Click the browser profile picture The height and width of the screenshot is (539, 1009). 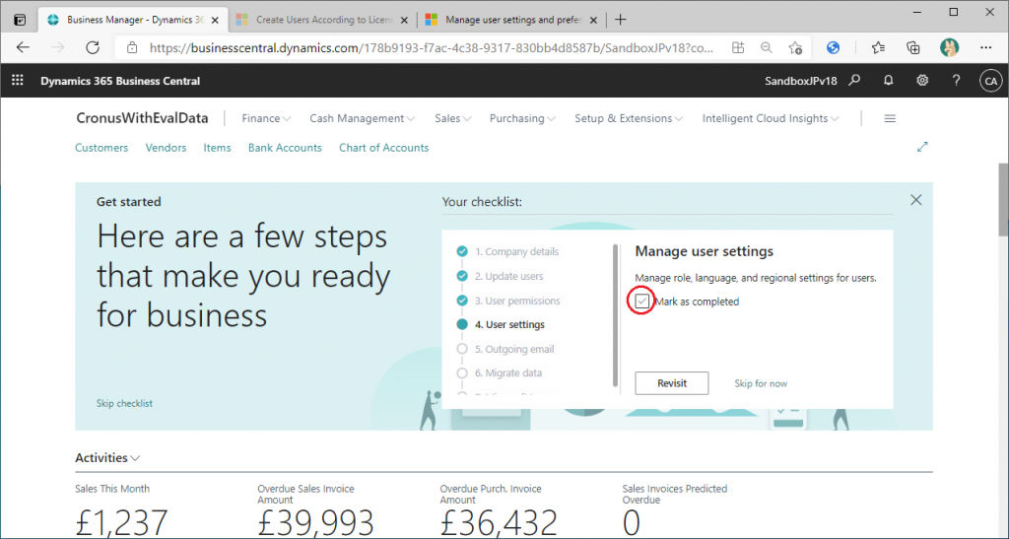[949, 47]
